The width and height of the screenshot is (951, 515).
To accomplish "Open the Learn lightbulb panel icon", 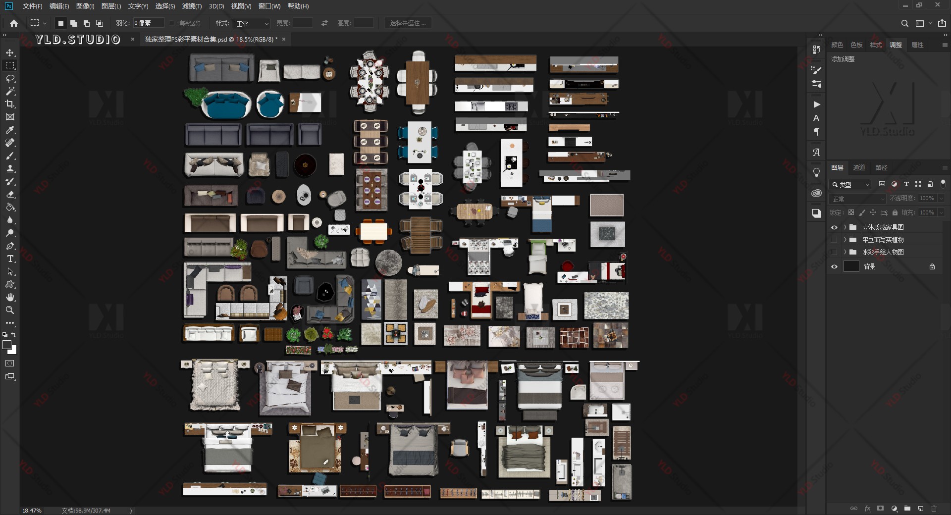I will click(x=817, y=172).
